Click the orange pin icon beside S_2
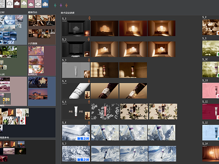The width and height of the screenshot is (219, 164). coord(89,39)
